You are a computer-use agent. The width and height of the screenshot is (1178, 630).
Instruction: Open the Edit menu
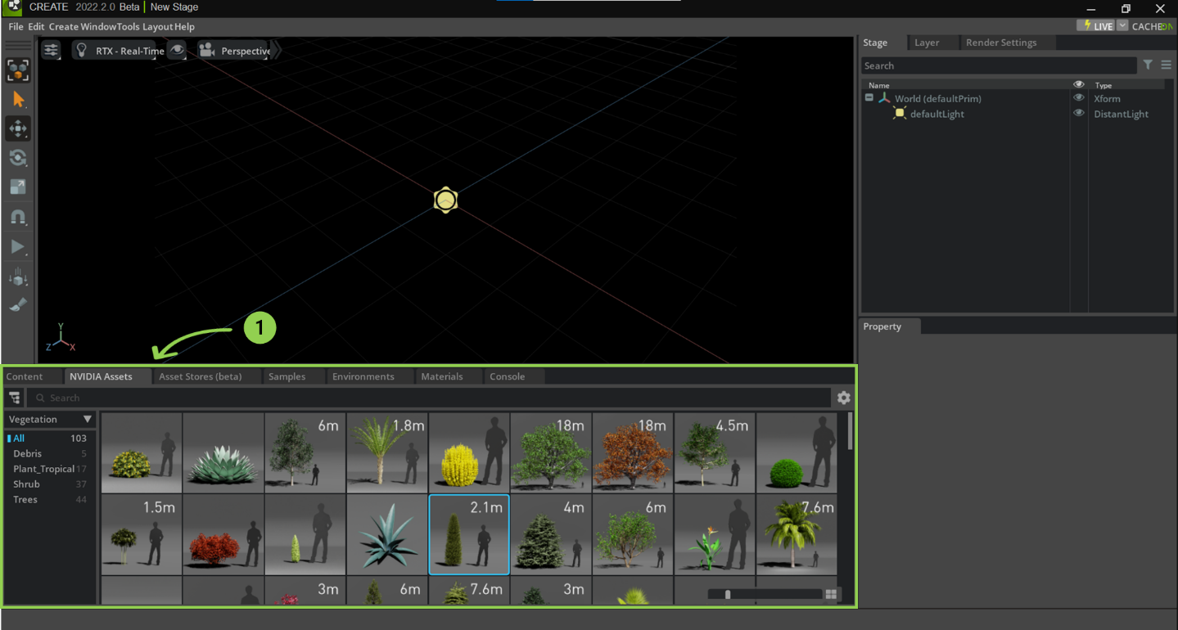click(36, 26)
